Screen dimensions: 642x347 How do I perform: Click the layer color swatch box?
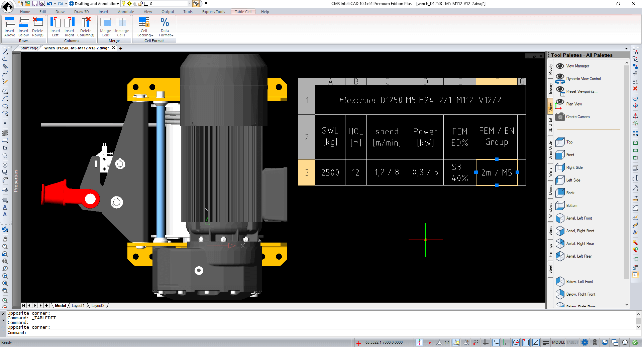[x=146, y=4]
